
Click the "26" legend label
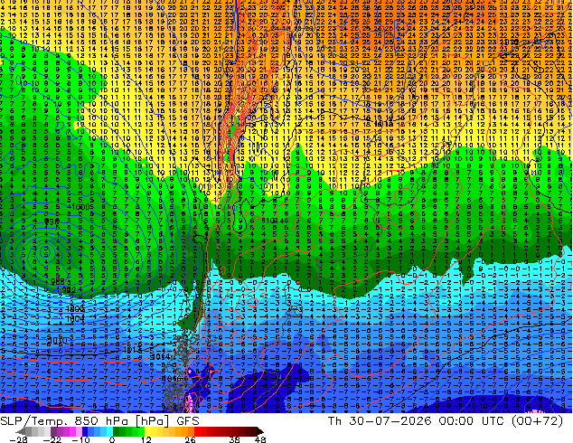190,439
